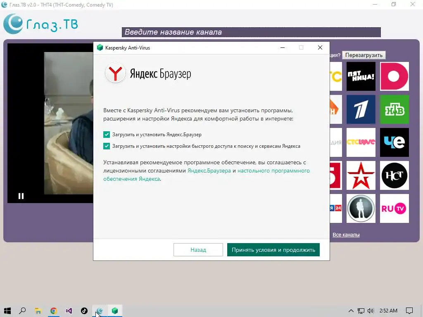This screenshot has height=317, width=423.
Task: Select the Че channel icon
Action: click(394, 142)
